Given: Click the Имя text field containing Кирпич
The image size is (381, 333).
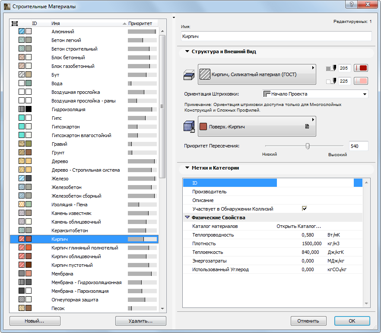Looking at the screenshot, I should click(276, 36).
